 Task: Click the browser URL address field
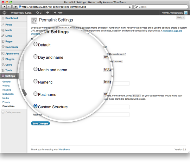coord(75,7)
